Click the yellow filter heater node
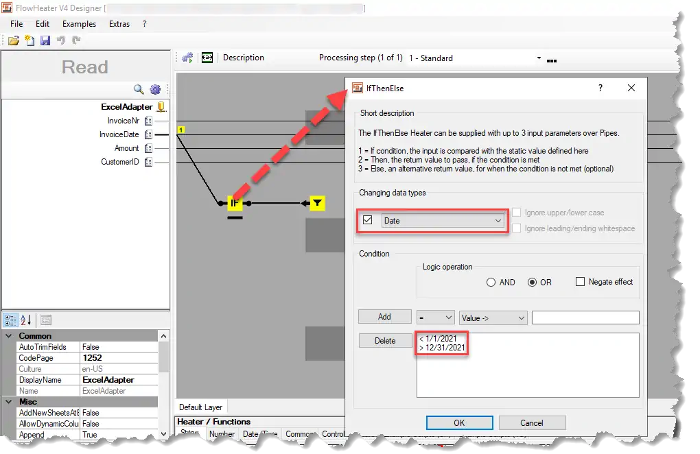The height and width of the screenshot is (454, 700). tap(317, 203)
